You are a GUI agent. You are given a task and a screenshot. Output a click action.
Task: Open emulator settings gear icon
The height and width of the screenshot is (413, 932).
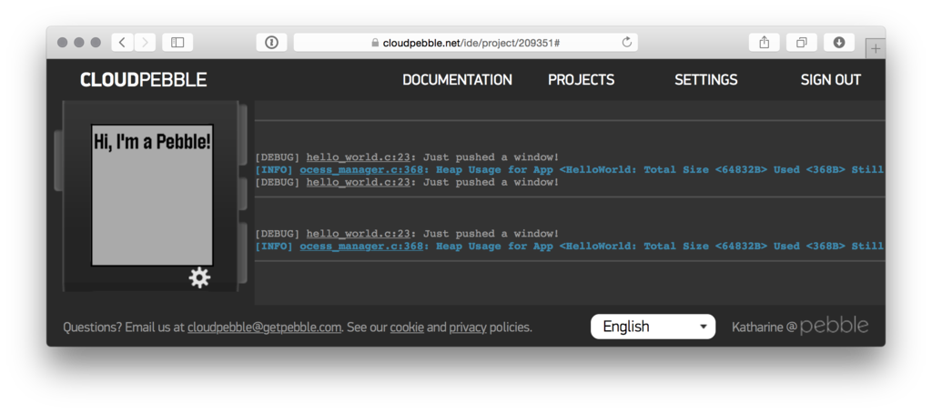[199, 277]
